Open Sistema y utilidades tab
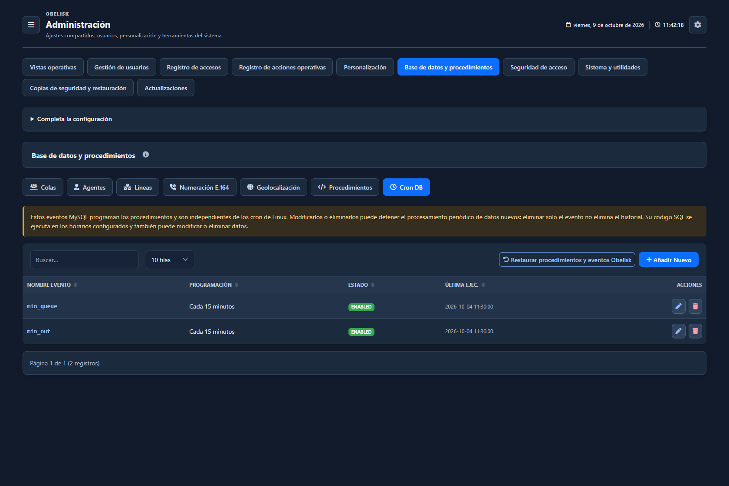 coord(613,67)
